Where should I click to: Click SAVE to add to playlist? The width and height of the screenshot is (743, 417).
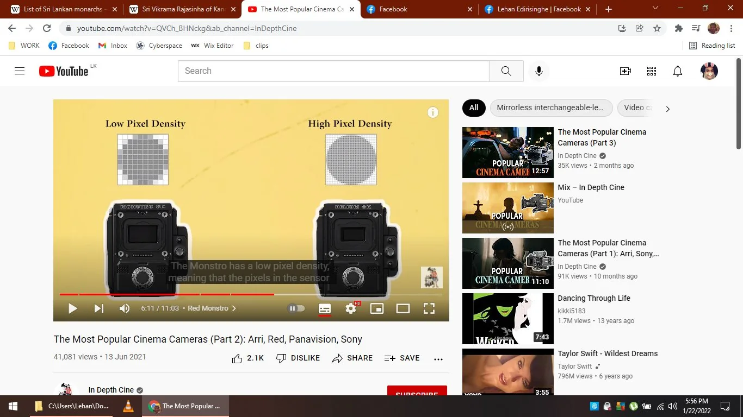click(402, 358)
